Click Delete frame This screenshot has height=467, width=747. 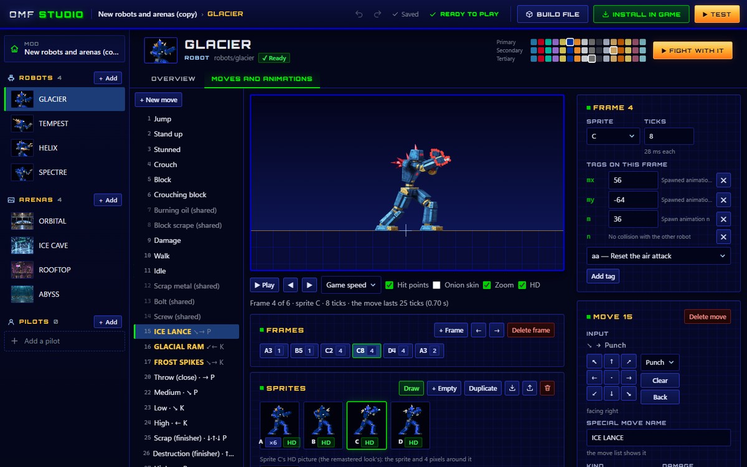coord(531,330)
